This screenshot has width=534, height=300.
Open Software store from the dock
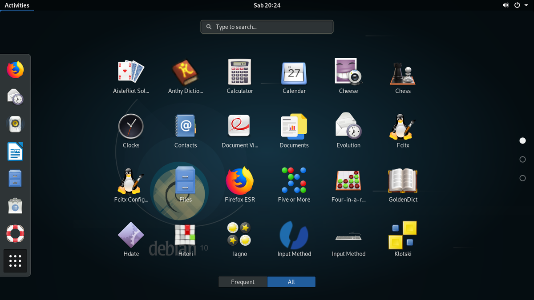tap(15, 206)
